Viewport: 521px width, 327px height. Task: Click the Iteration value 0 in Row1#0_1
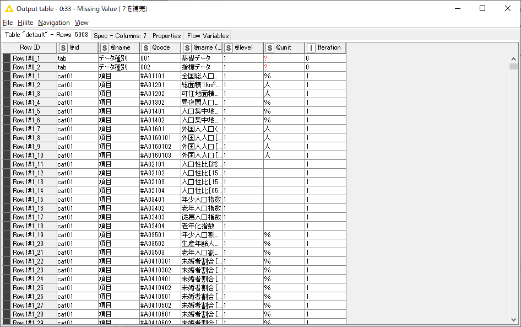[x=325, y=58]
